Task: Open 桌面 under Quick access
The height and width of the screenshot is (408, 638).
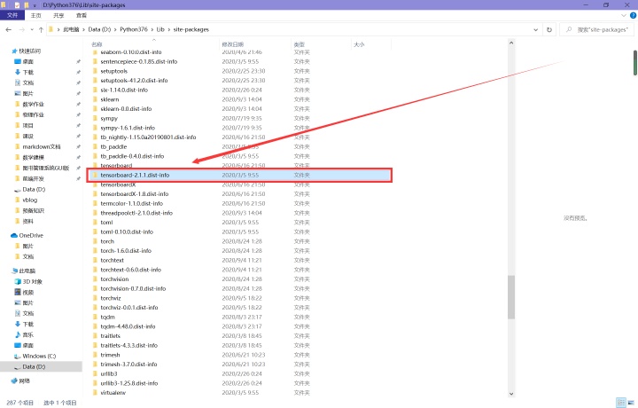Action: [x=28, y=61]
